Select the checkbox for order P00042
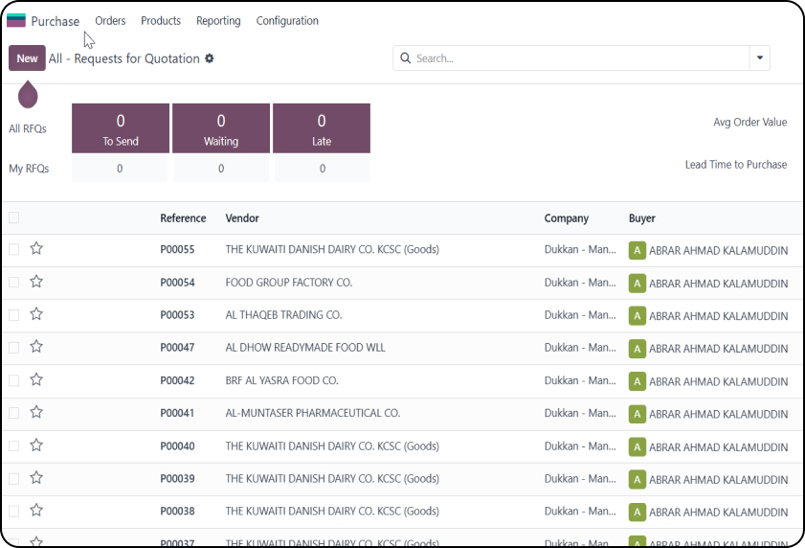This screenshot has width=805, height=548. tap(13, 380)
